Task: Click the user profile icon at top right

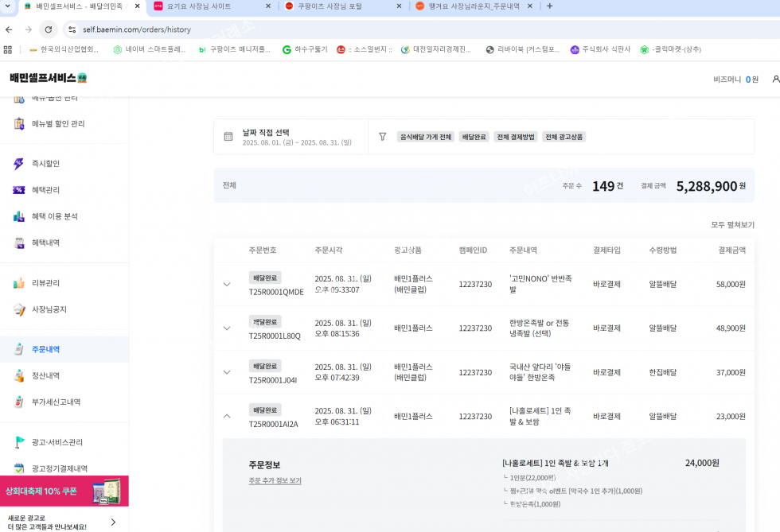Action: click(x=775, y=79)
